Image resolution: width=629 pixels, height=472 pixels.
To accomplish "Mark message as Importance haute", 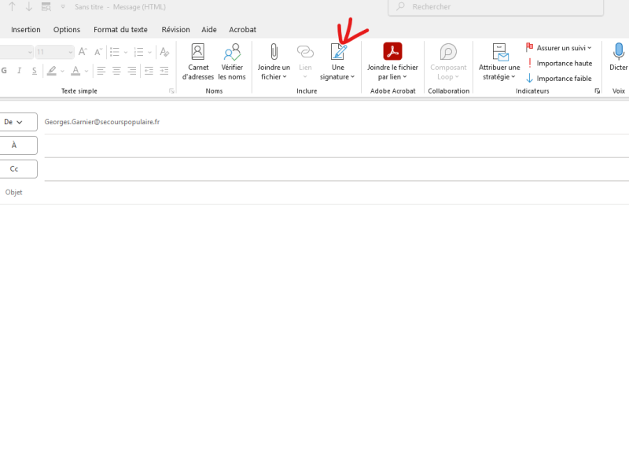I will (x=559, y=63).
